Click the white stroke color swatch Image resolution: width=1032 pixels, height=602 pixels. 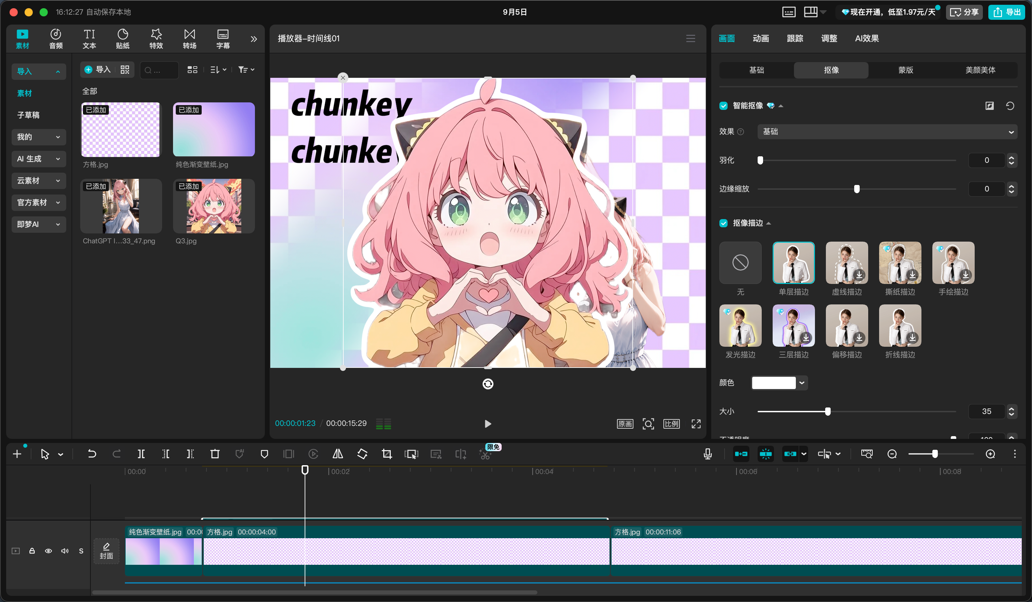(x=774, y=383)
